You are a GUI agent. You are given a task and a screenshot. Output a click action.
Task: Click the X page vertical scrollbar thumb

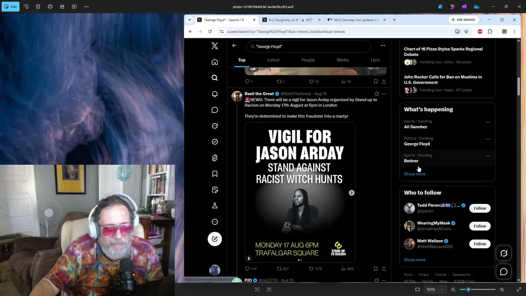pos(519,87)
